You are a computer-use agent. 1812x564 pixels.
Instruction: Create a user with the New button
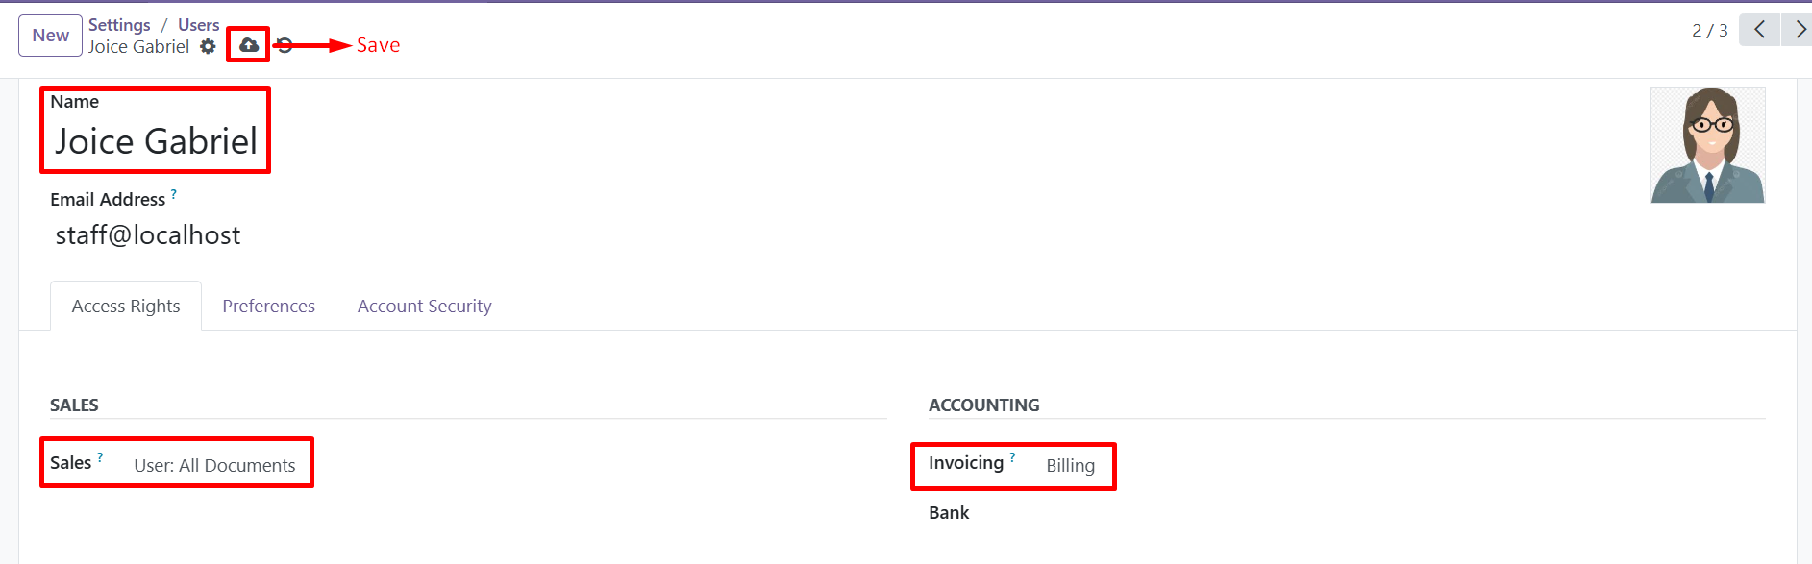click(x=50, y=35)
